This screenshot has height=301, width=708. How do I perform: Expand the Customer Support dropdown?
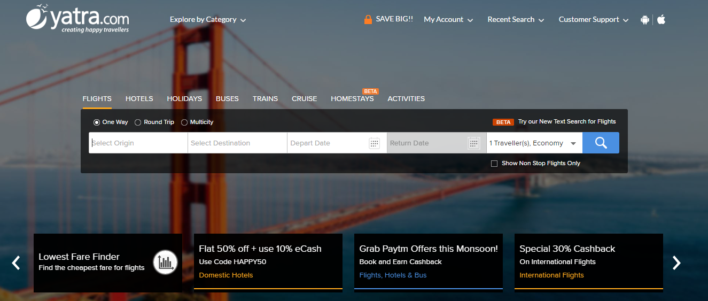(x=594, y=19)
